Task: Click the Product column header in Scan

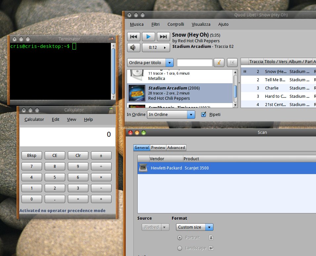Action: pos(249,159)
